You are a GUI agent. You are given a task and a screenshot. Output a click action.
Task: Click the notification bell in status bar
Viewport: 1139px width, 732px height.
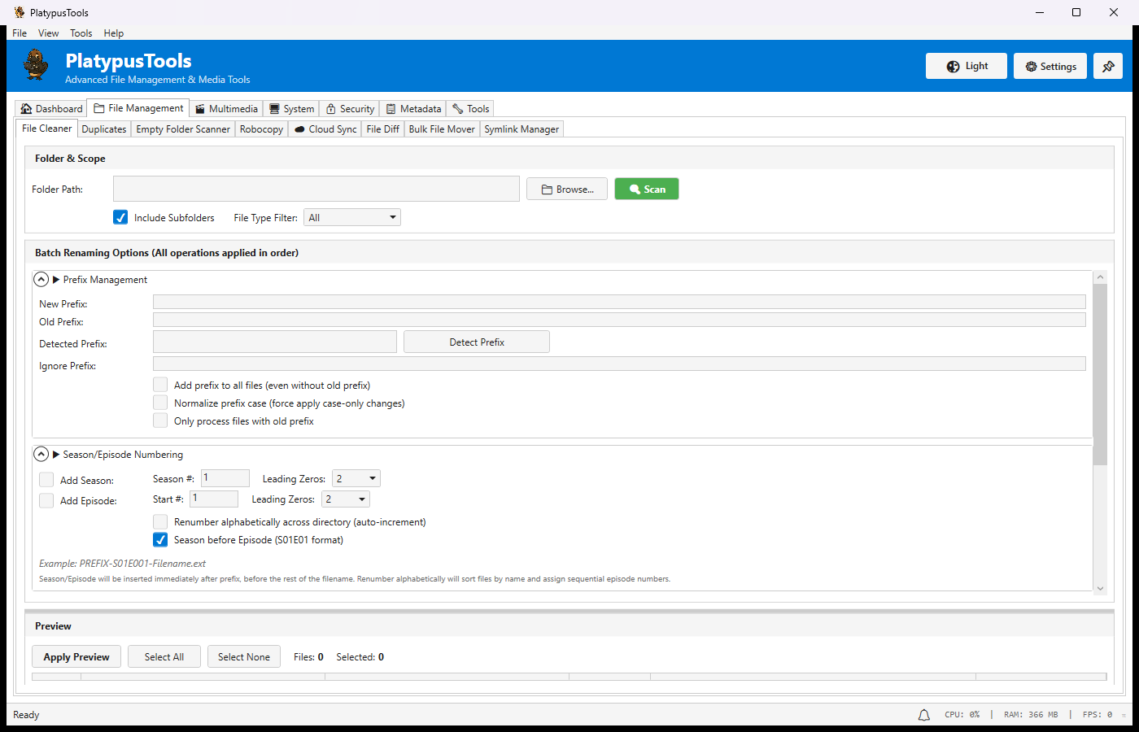[924, 715]
